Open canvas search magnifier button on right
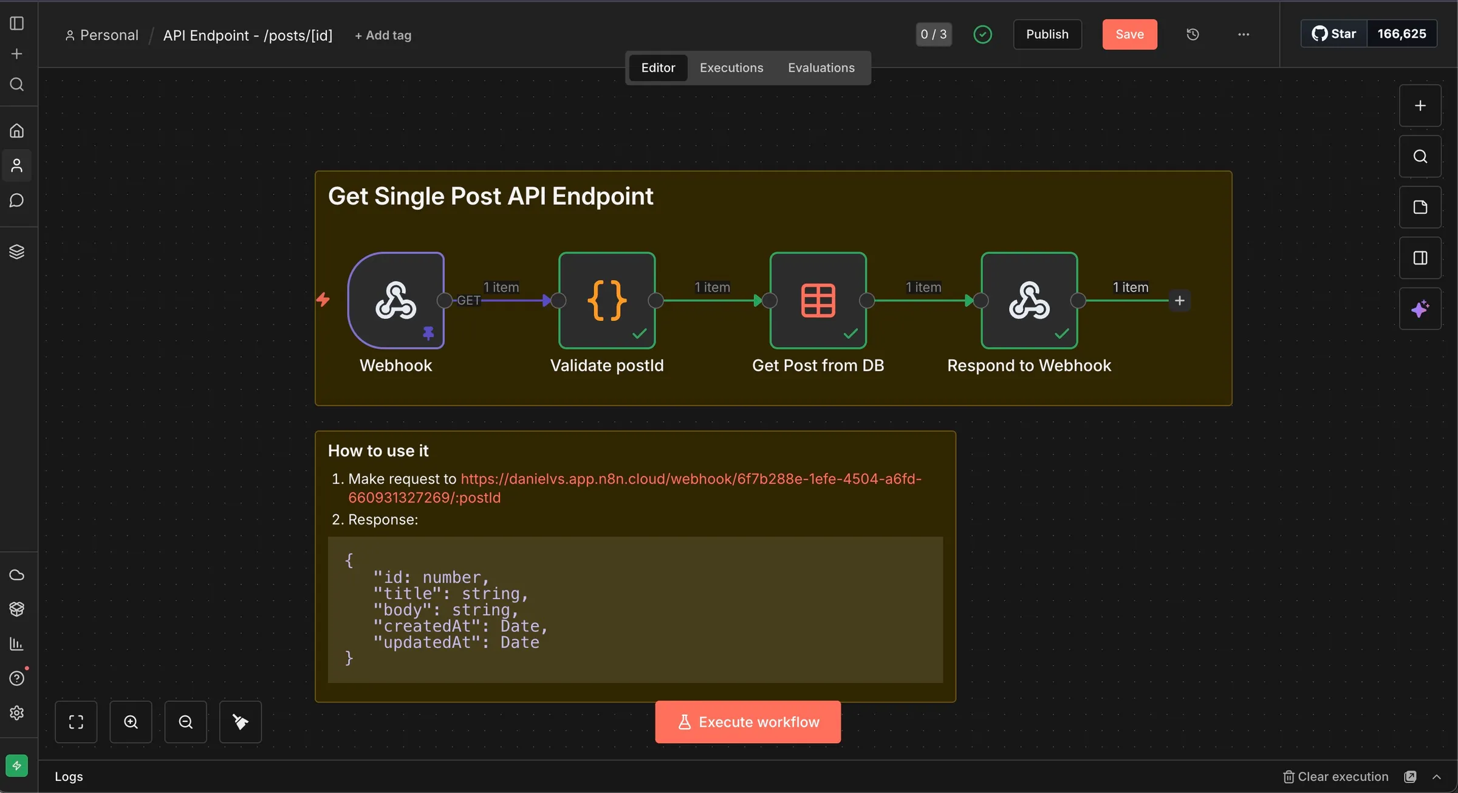Screen dimensions: 1458x793 click(1420, 156)
